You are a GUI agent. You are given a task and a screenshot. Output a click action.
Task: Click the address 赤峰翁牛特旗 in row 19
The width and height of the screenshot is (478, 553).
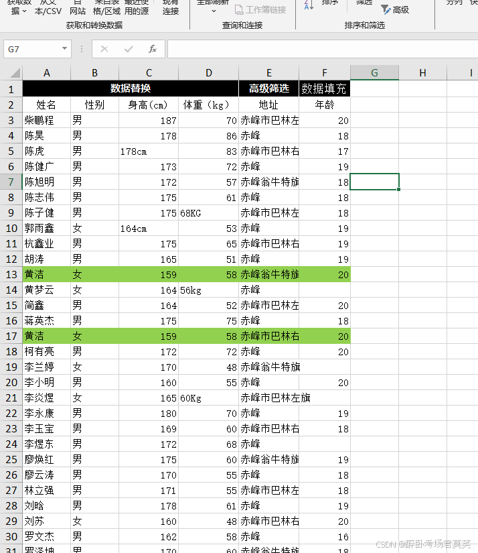point(270,367)
